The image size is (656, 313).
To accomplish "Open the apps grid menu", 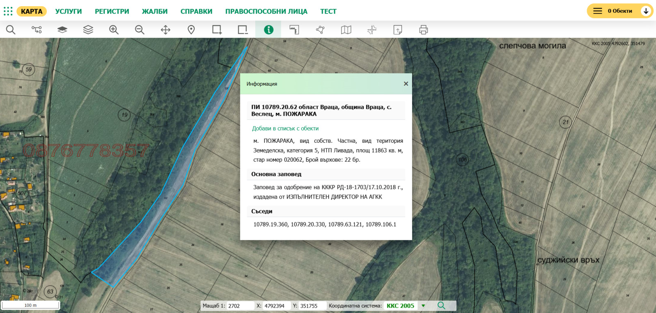I will point(8,11).
